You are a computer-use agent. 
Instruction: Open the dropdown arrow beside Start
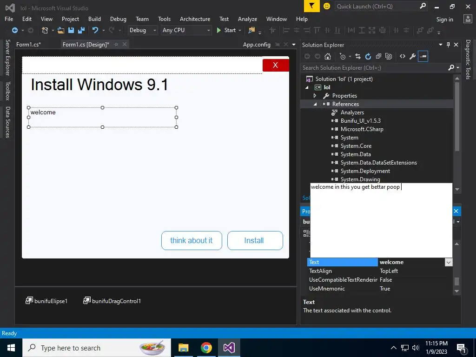click(x=240, y=30)
